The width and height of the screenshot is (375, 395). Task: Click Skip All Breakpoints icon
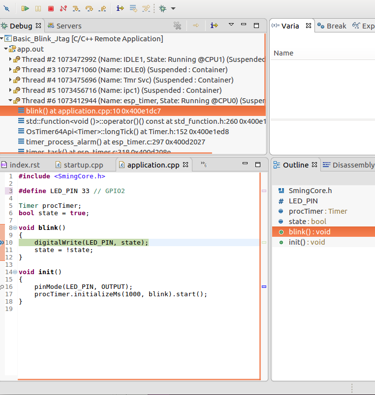coord(6,8)
